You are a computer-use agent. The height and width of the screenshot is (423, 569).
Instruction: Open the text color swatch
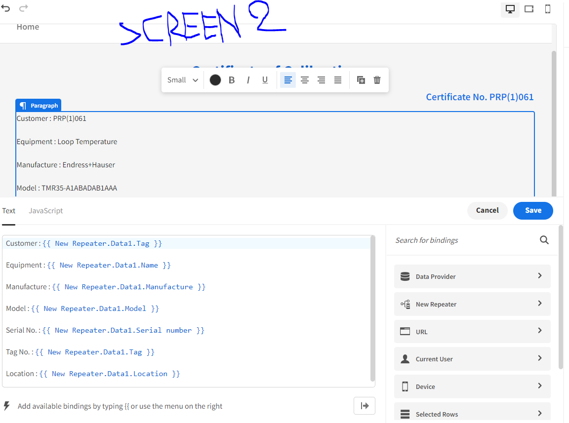(215, 79)
